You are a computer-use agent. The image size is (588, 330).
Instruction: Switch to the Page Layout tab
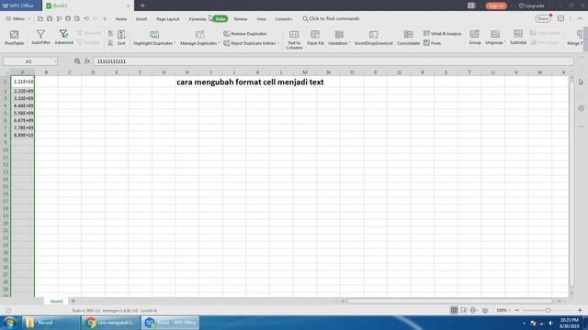tap(167, 18)
